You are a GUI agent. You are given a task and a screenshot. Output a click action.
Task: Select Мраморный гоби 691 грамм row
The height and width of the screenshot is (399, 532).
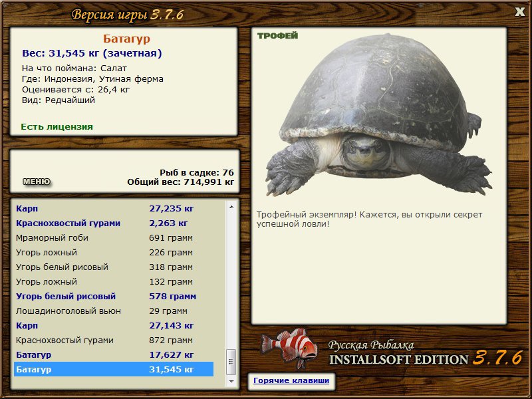pyautogui.click(x=114, y=237)
